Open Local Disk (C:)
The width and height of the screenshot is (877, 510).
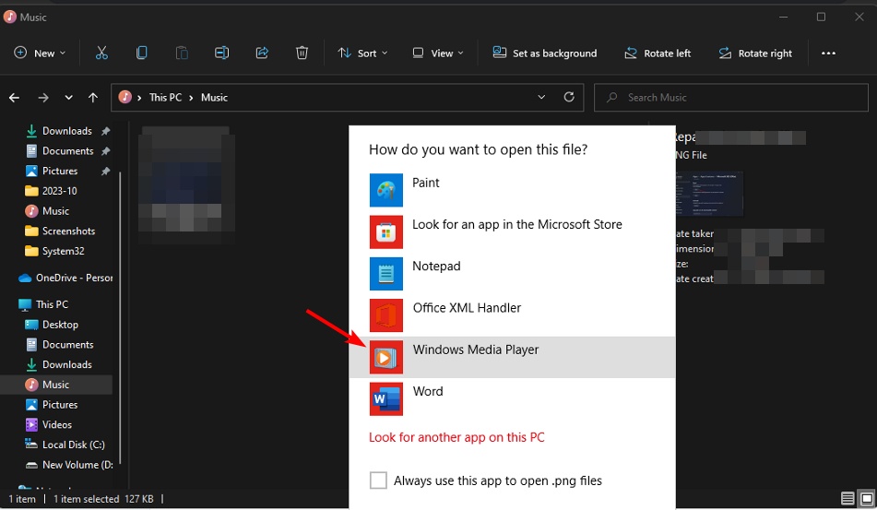(x=65, y=445)
